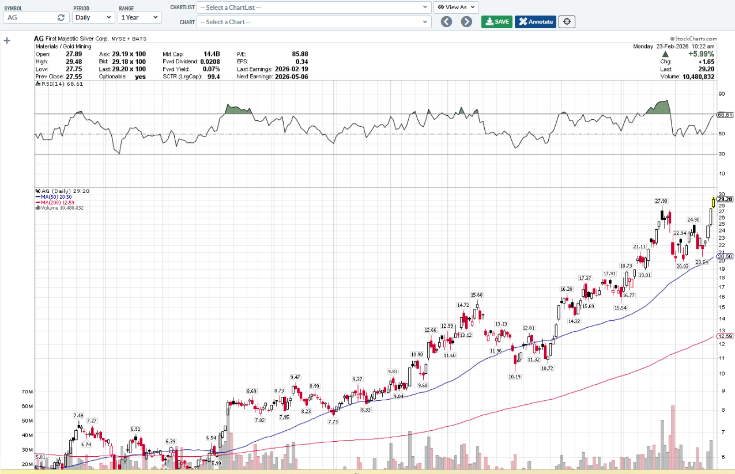The height and width of the screenshot is (474, 735).
Task: Click the Annotate button
Action: [536, 22]
